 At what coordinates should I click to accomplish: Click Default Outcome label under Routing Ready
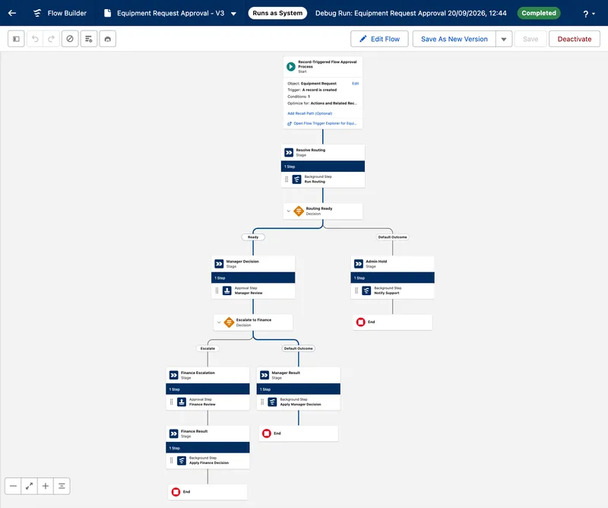click(392, 237)
